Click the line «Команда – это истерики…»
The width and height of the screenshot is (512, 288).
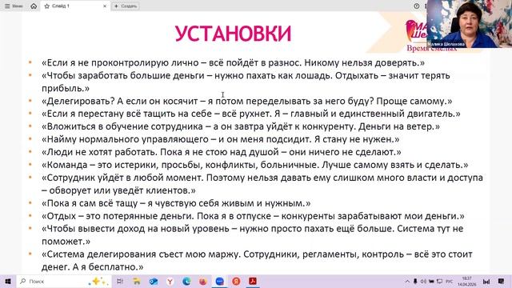[254, 165]
